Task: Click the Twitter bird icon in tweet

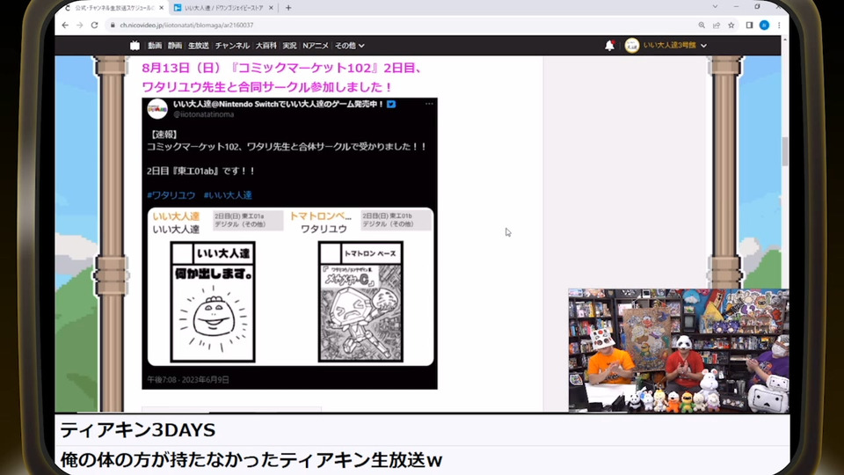Action: (391, 104)
